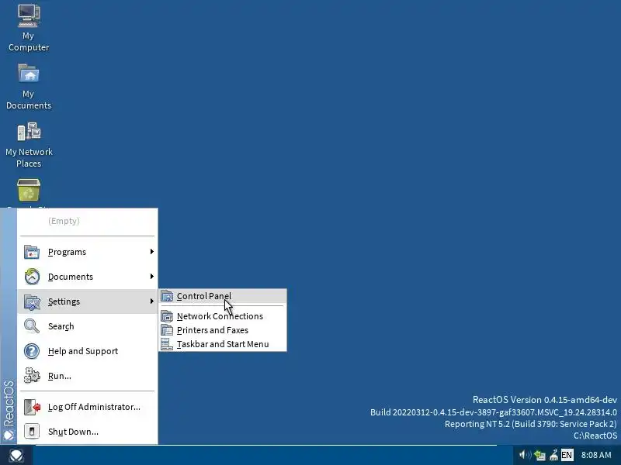The width and height of the screenshot is (621, 465).
Task: Open Printers and Faxes
Action: click(223, 330)
